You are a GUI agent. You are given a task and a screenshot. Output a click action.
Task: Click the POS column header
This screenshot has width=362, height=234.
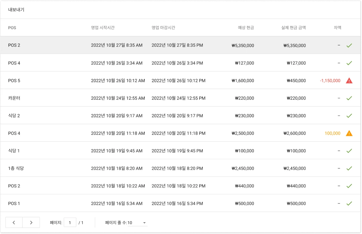click(x=12, y=28)
